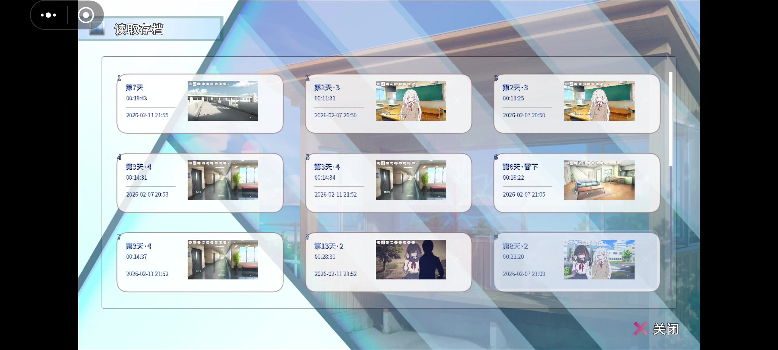Click the save list vertical scrollbar
Viewport: 778px width, 350px height.
[670, 119]
